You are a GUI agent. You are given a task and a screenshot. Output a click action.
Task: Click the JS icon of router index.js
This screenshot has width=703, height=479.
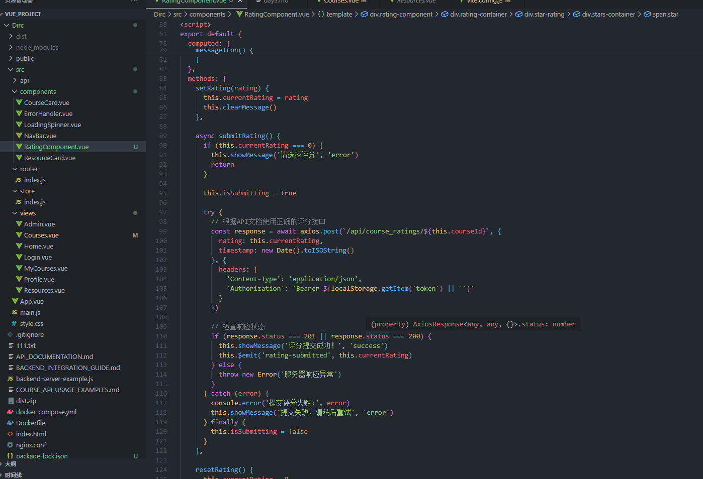point(18,180)
